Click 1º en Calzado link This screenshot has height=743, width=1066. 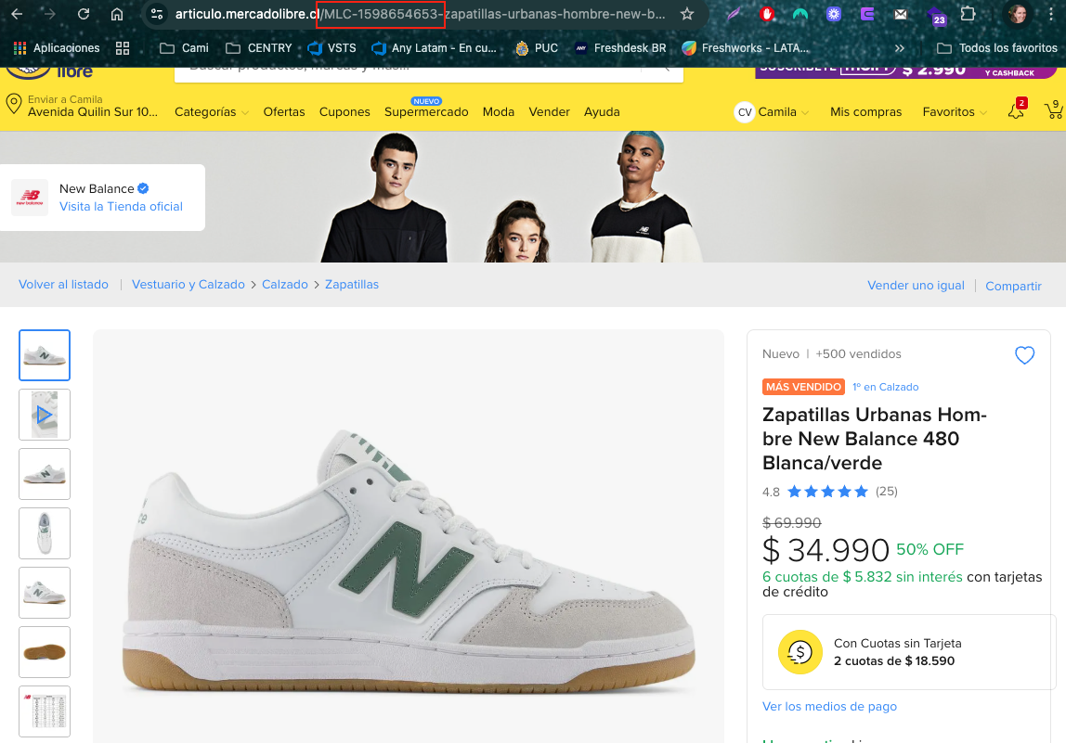885,387
